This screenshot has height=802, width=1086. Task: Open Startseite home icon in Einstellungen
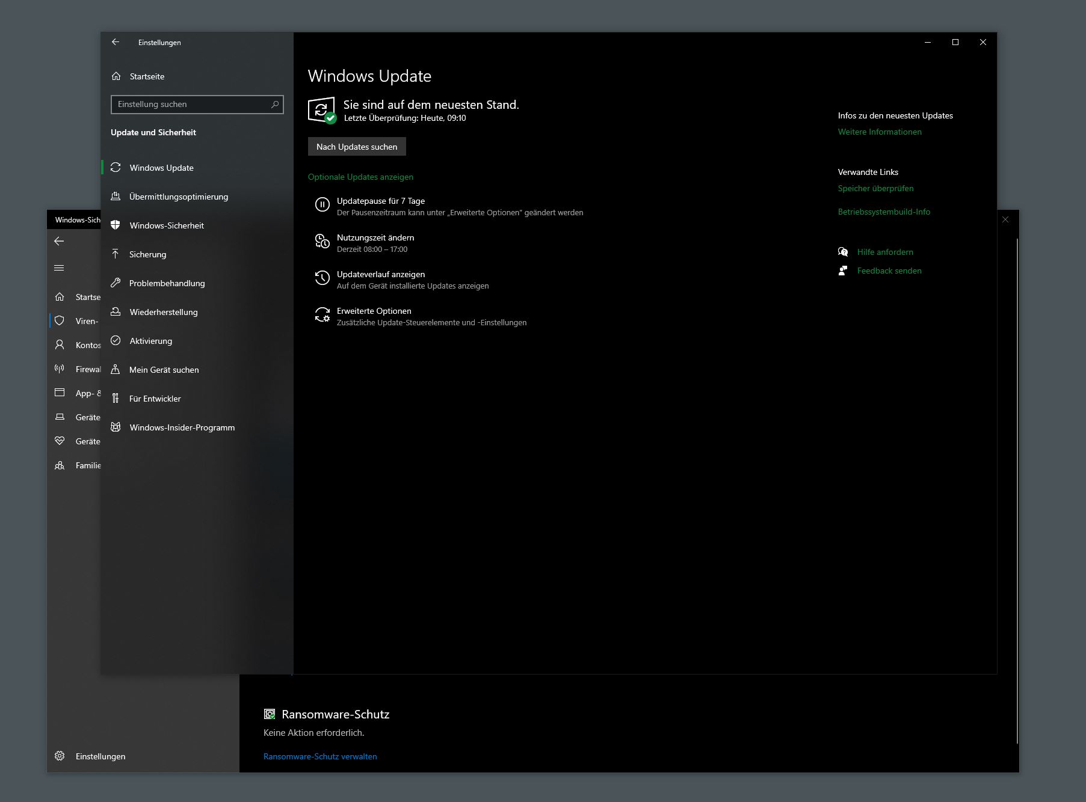(116, 76)
